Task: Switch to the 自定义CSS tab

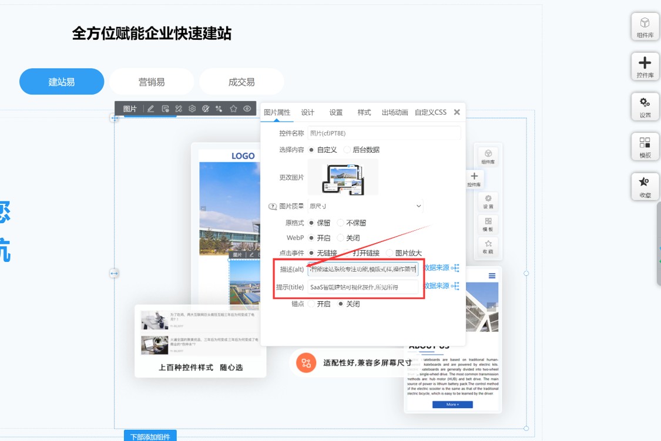Action: point(431,112)
